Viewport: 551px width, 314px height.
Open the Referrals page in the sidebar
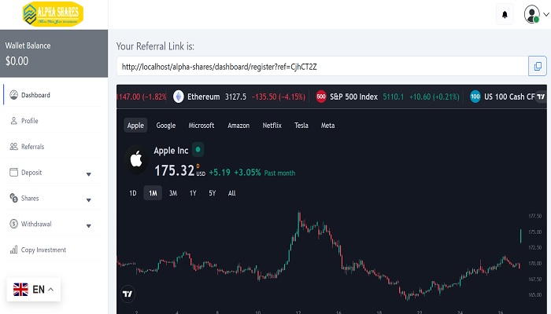pyautogui.click(x=32, y=147)
